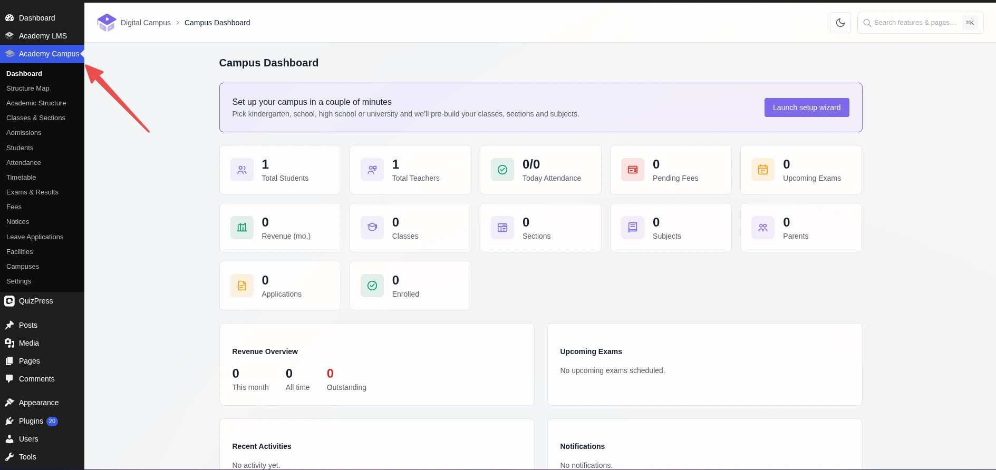Click the Applications document icon

tap(242, 286)
